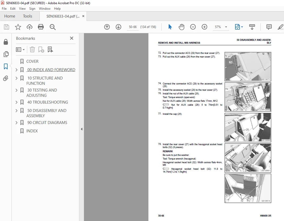
Task: Click the G0114171 rear cover illustration
Action: pyautogui.click(x=248, y=66)
